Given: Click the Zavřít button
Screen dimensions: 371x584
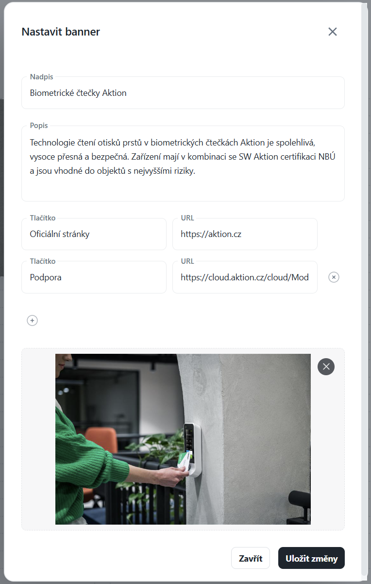Looking at the screenshot, I should tap(251, 558).
